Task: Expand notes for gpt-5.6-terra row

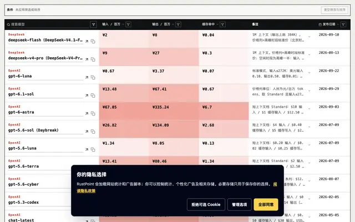Action: point(310,163)
